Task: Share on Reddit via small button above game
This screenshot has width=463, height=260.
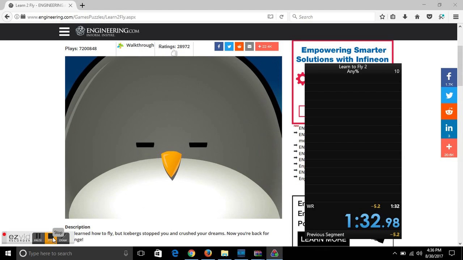Action: pyautogui.click(x=239, y=46)
